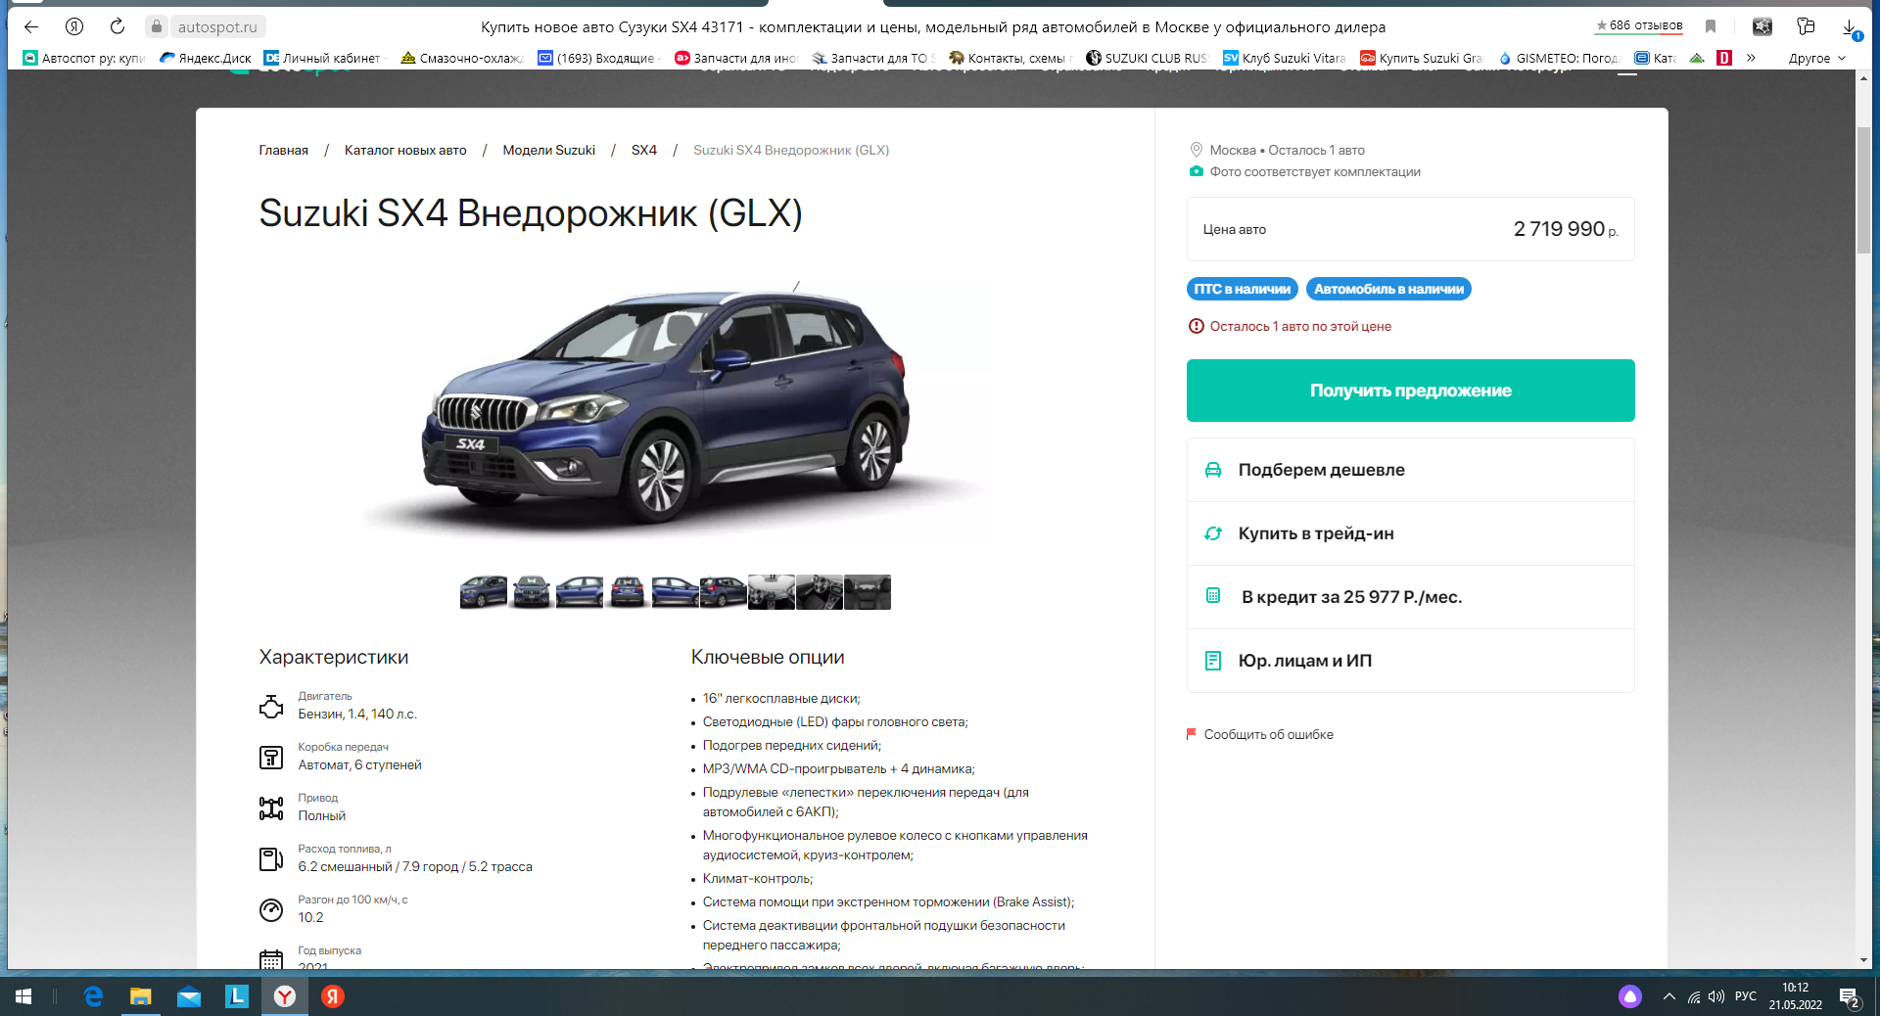Open the 686 отзывов reviews indicator
Screen dimensions: 1880x1016
(1639, 25)
